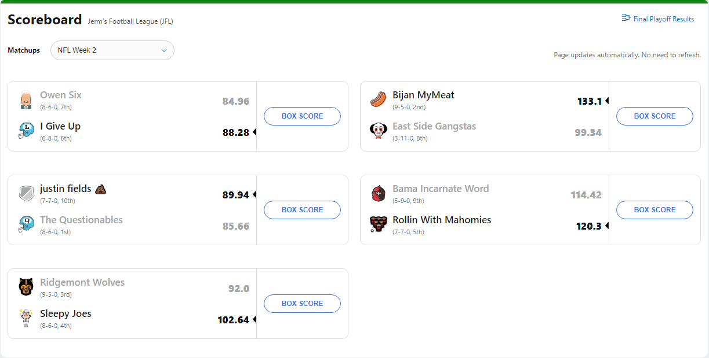Open box score for Owen Six matchup
The height and width of the screenshot is (358, 709).
(302, 116)
